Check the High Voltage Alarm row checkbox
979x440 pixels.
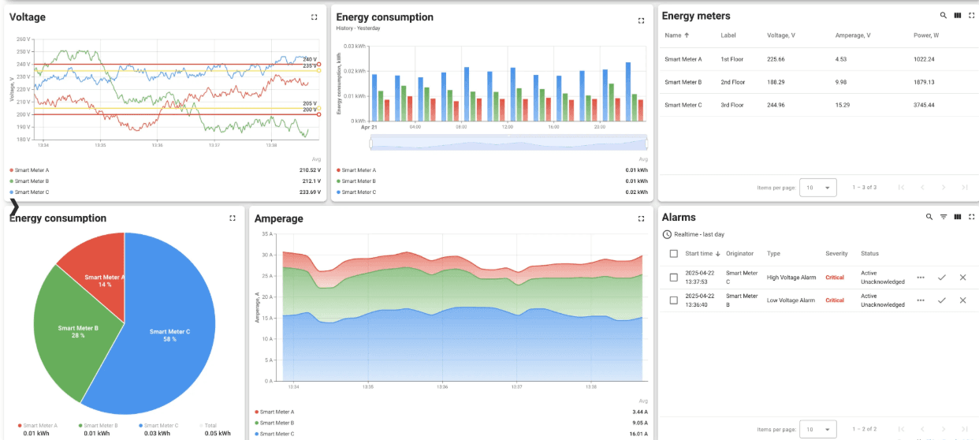[673, 278]
